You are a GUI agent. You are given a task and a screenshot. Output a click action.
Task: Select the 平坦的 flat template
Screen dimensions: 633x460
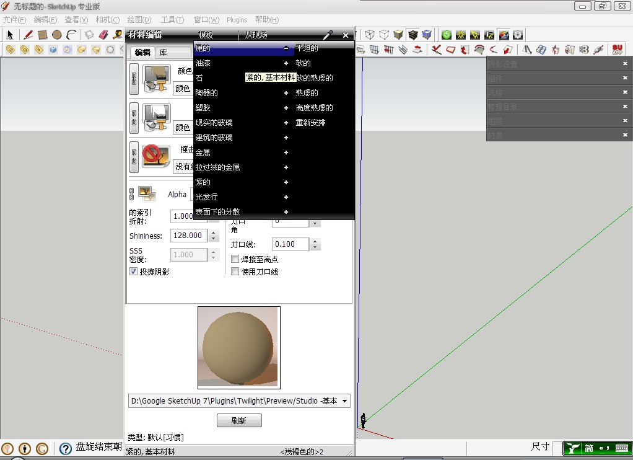307,48
